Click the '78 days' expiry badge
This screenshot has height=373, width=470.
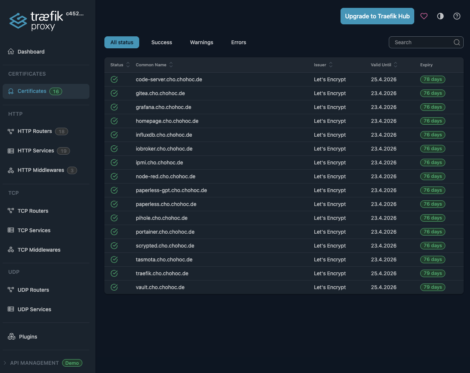click(x=433, y=79)
